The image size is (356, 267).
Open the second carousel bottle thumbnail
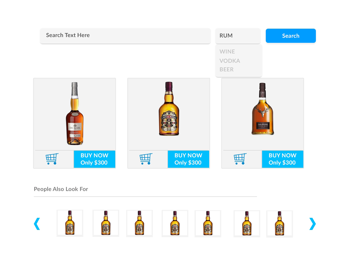[x=106, y=223]
